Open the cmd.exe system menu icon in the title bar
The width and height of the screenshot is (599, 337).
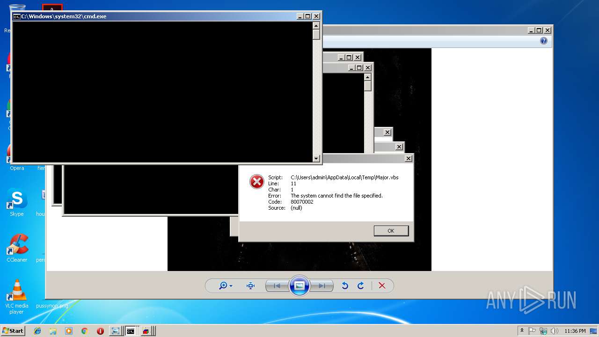click(16, 16)
